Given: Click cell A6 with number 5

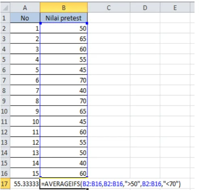Looking at the screenshot, I should point(25,69).
